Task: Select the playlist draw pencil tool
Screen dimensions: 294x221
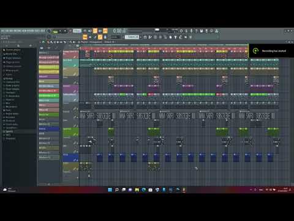Action: pos(48,42)
